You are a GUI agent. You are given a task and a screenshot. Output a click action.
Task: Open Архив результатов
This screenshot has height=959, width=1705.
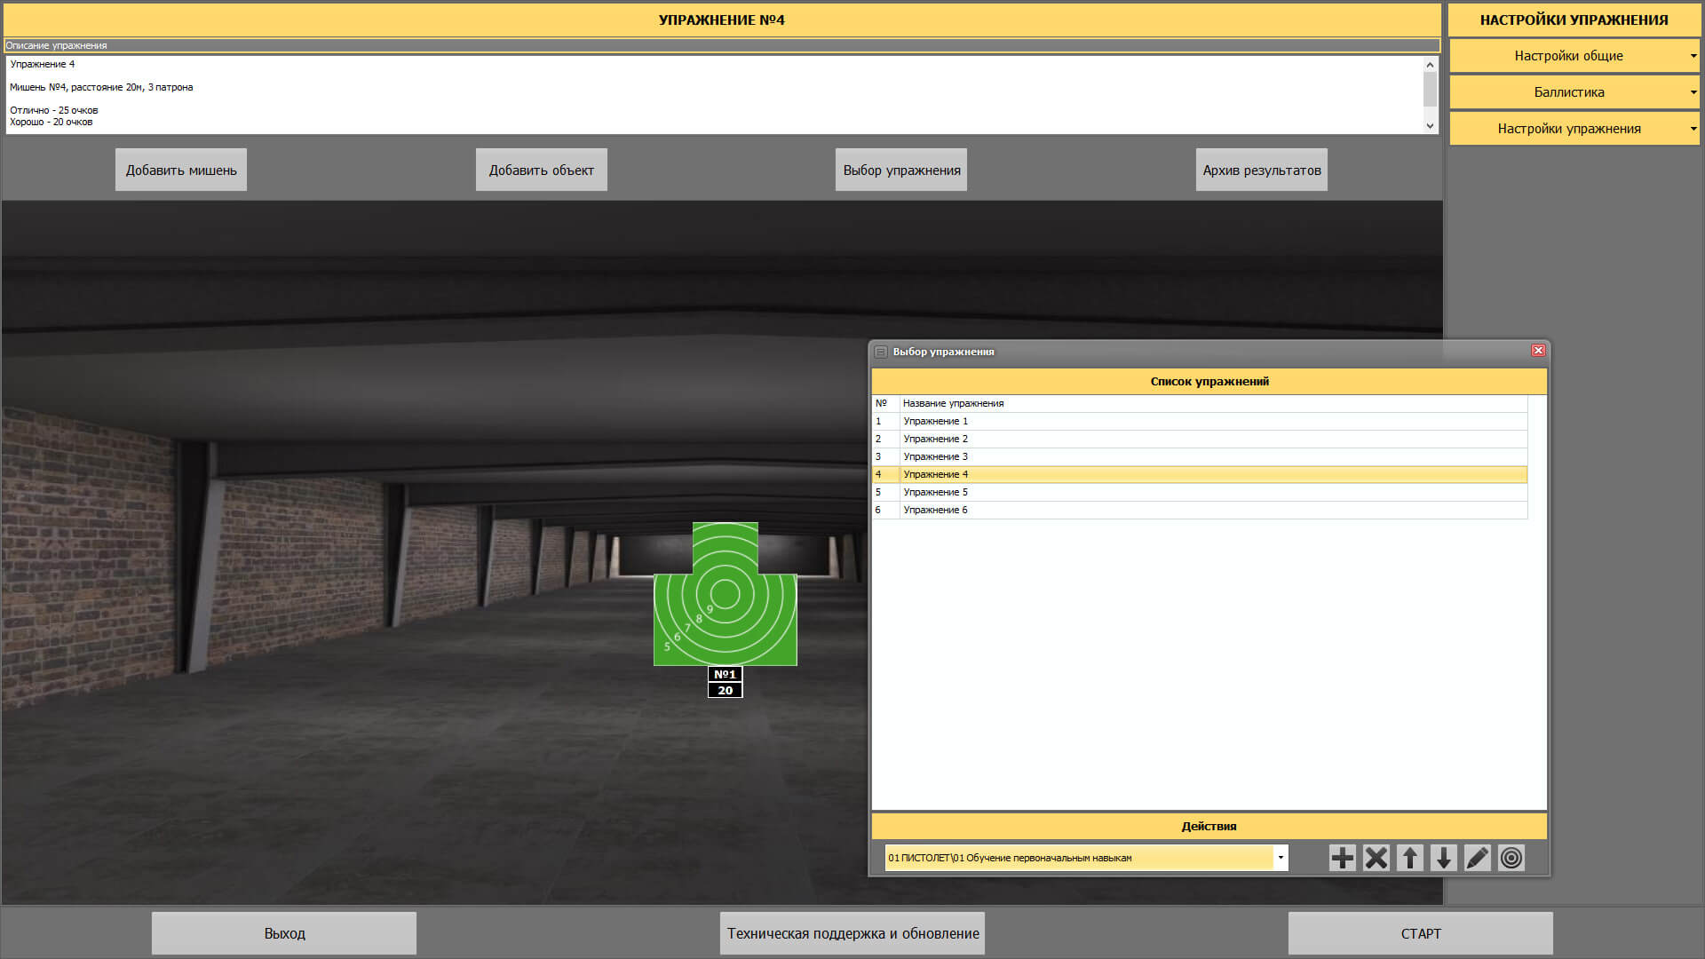click(1261, 170)
